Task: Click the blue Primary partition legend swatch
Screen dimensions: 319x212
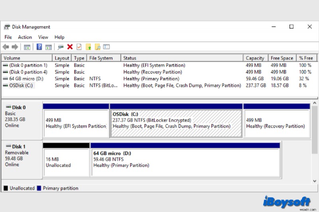Action: point(39,188)
